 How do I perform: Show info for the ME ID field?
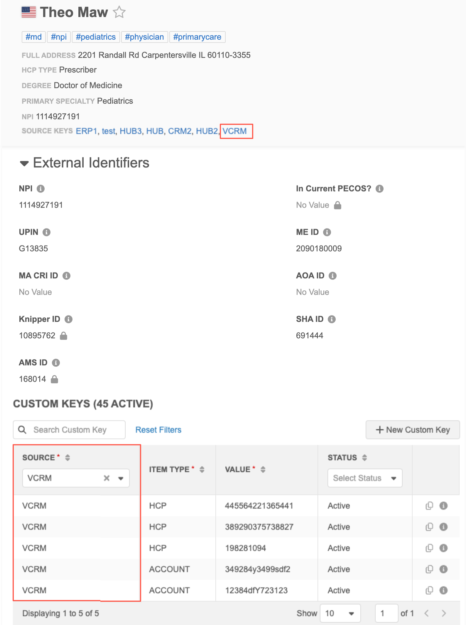coord(327,232)
